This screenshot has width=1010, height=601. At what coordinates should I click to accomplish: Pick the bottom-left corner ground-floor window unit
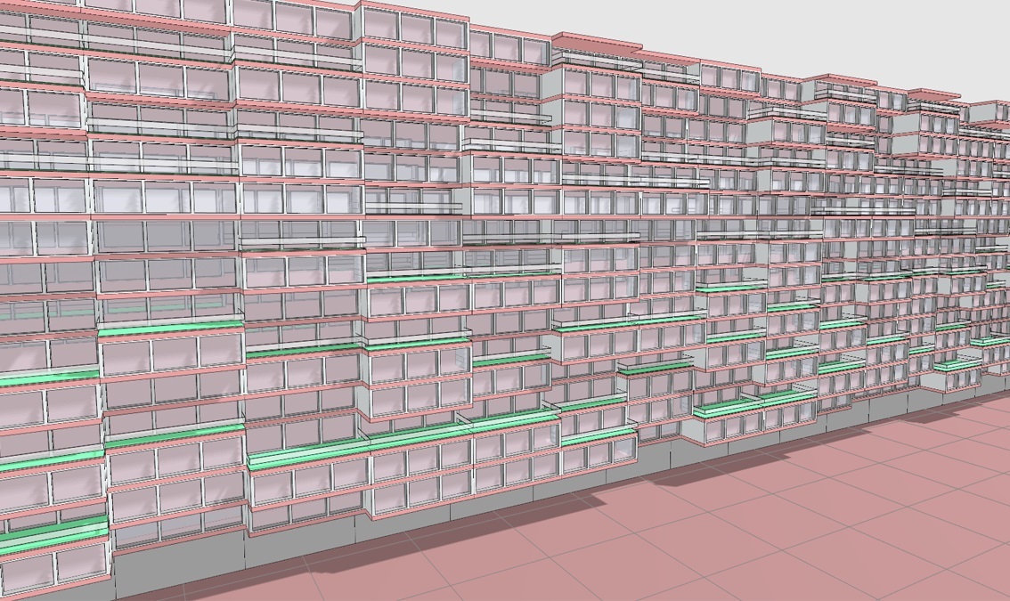click(x=53, y=570)
